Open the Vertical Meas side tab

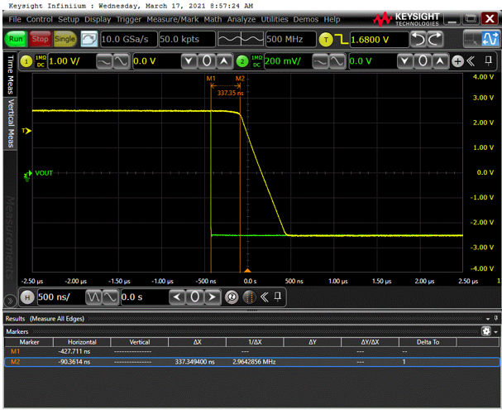tap(10, 123)
